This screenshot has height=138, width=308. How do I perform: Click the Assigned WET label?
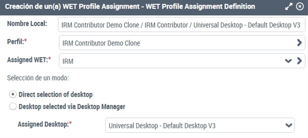point(29,60)
